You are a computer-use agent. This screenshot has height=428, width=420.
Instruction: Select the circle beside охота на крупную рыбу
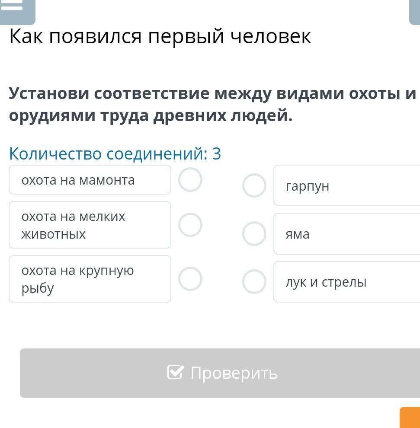click(190, 279)
